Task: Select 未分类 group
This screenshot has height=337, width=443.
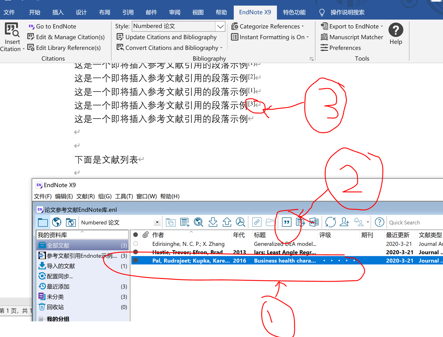Action: pos(83,297)
